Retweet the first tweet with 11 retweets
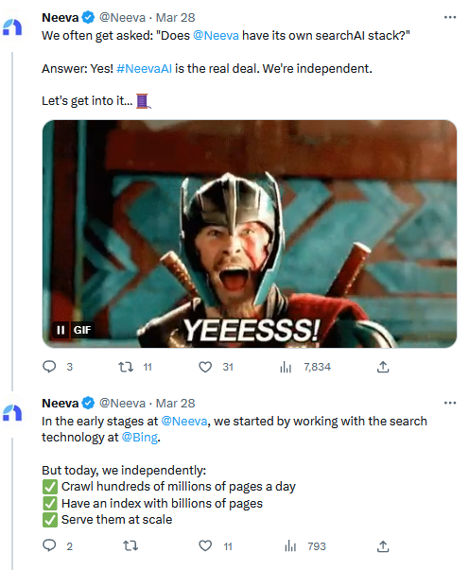 tap(126, 367)
